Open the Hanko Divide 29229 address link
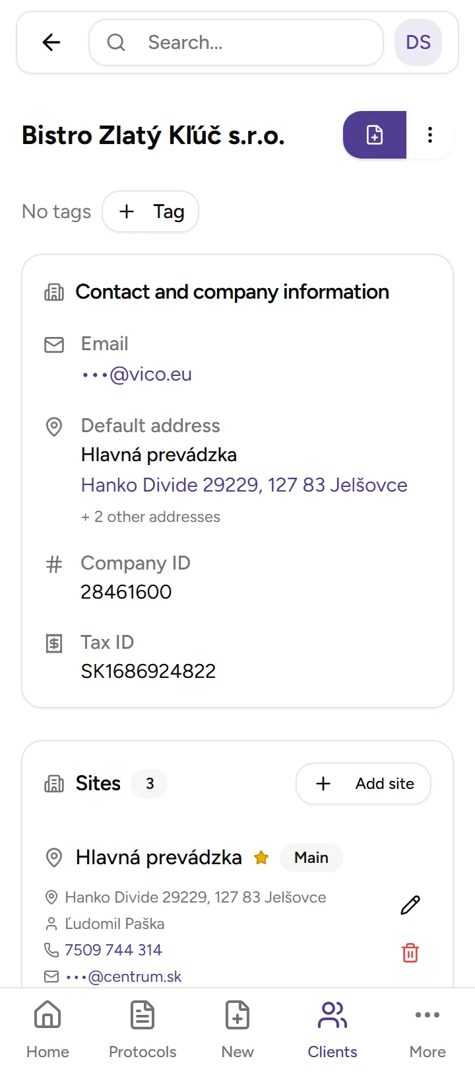The image size is (475, 1073). (x=244, y=484)
